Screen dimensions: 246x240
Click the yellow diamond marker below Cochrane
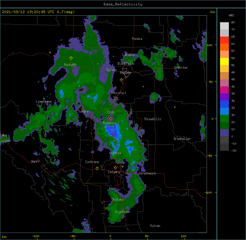coord(97,168)
